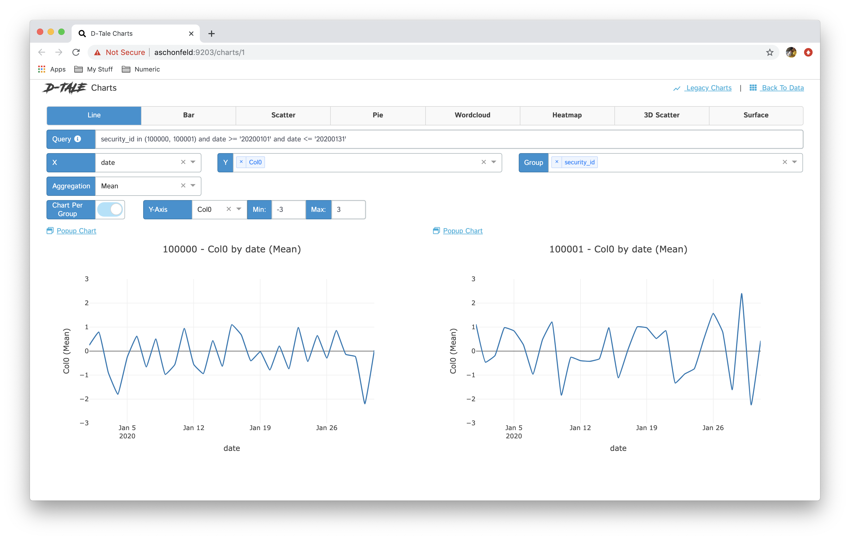The height and width of the screenshot is (540, 850).
Task: Expand the X column dropdown
Action: point(193,162)
